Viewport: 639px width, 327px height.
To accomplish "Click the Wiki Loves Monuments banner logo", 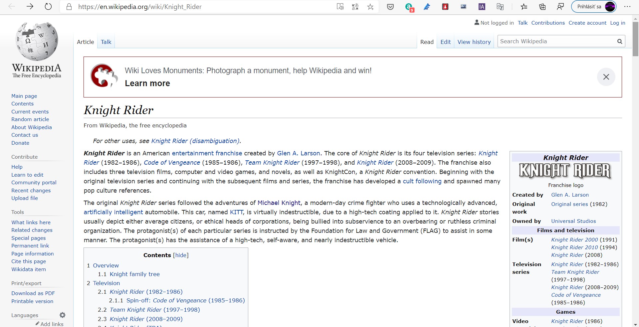I will [104, 76].
